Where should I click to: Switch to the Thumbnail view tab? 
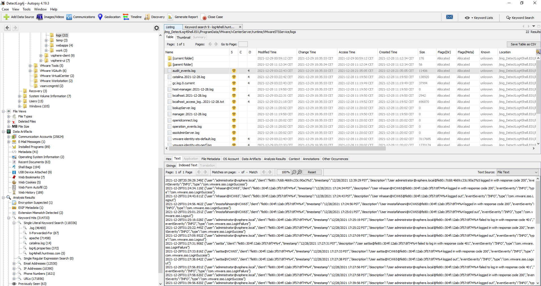point(183,37)
